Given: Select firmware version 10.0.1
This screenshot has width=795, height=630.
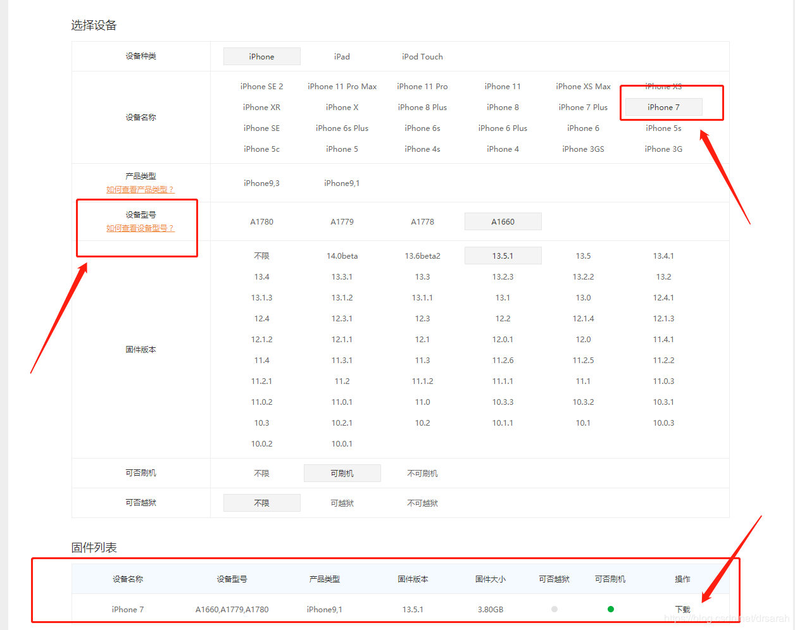Looking at the screenshot, I should coord(342,444).
